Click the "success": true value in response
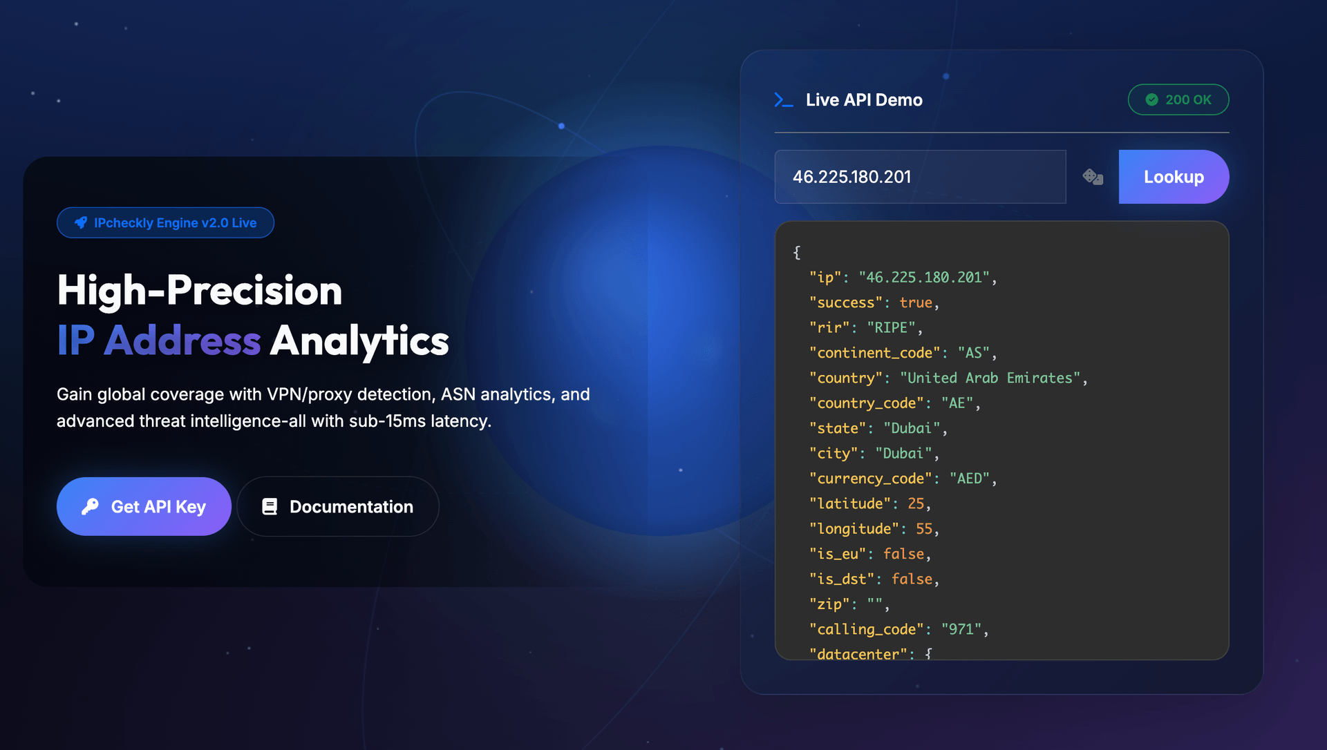The image size is (1327, 750). [x=915, y=302]
